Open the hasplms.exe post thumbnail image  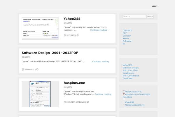(40, 94)
